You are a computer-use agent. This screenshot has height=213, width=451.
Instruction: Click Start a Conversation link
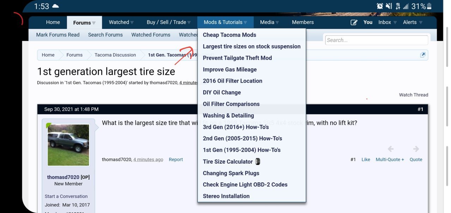[x=66, y=196]
